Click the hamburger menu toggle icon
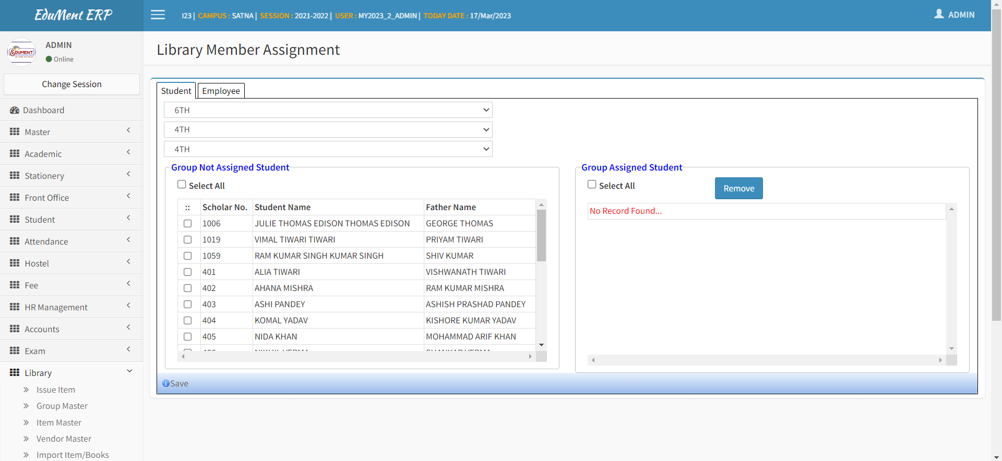This screenshot has height=461, width=1002. coord(158,15)
